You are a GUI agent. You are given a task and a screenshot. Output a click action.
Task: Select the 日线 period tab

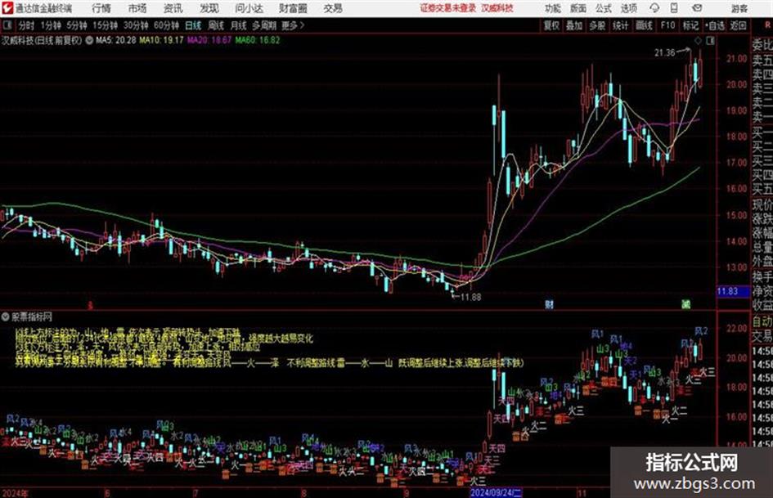pos(193,25)
